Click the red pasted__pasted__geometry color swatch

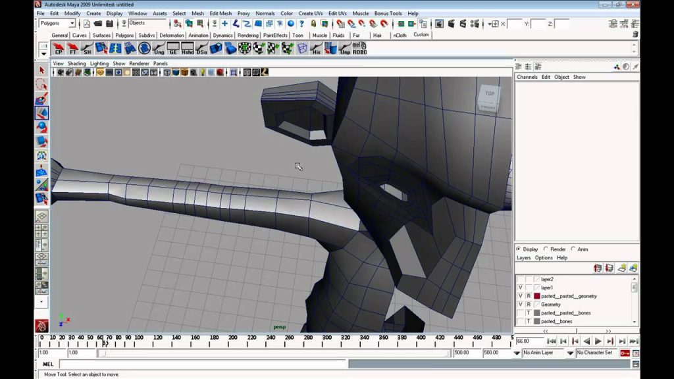(537, 296)
